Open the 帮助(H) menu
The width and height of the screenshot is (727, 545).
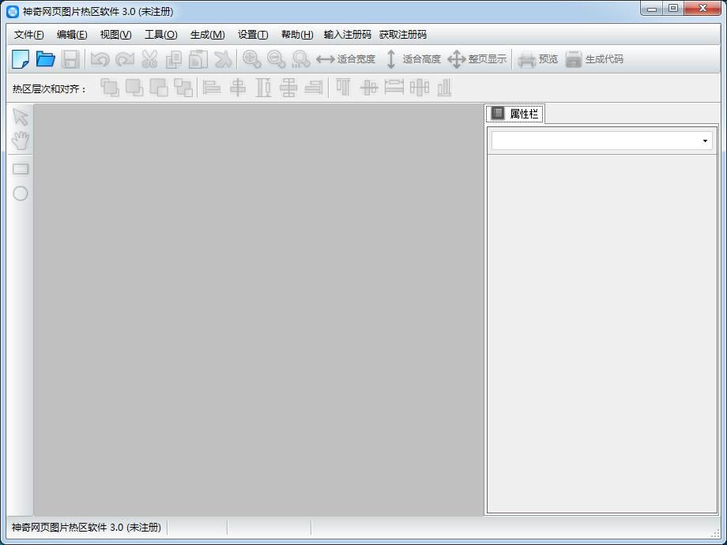297,35
